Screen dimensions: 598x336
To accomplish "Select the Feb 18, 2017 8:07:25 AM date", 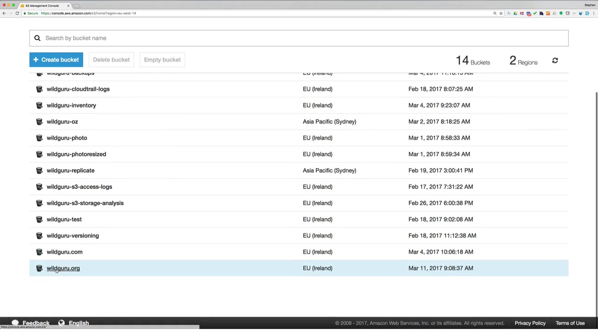I will (x=441, y=89).
